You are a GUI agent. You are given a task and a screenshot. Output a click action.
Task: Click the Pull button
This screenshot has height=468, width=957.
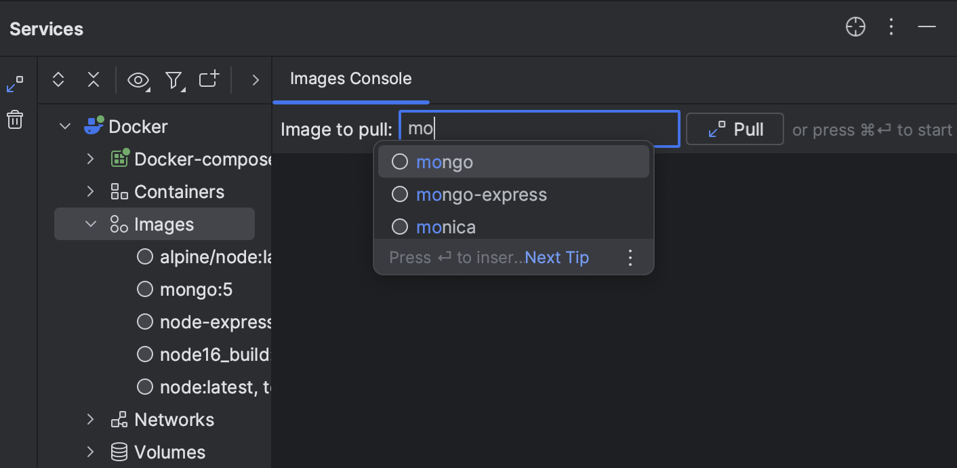(x=735, y=129)
